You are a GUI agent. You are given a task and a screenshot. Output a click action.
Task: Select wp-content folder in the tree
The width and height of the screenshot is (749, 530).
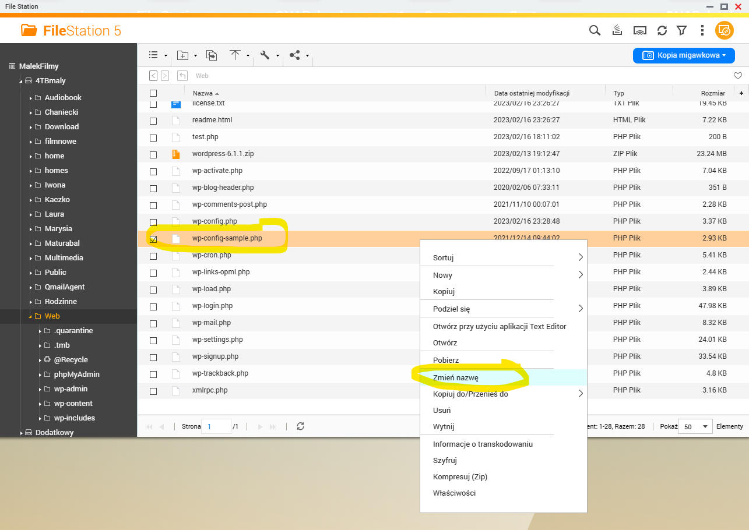[x=73, y=403]
